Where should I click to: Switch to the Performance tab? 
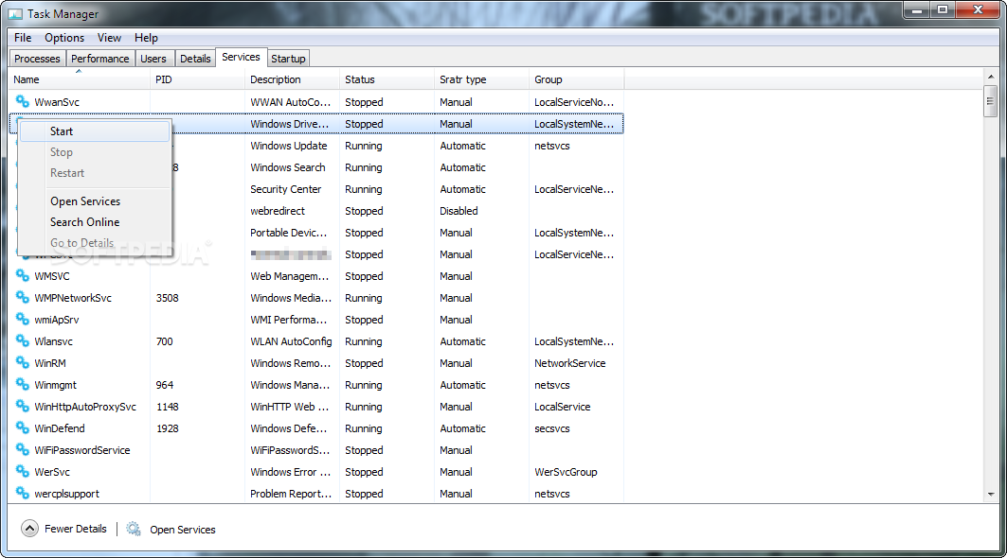(x=100, y=59)
